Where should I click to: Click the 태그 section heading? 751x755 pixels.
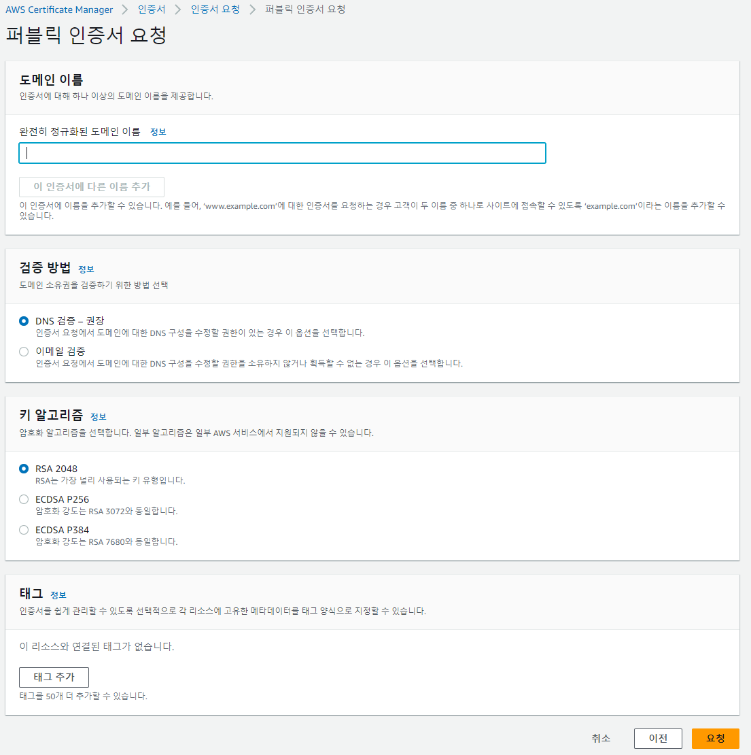point(31,593)
